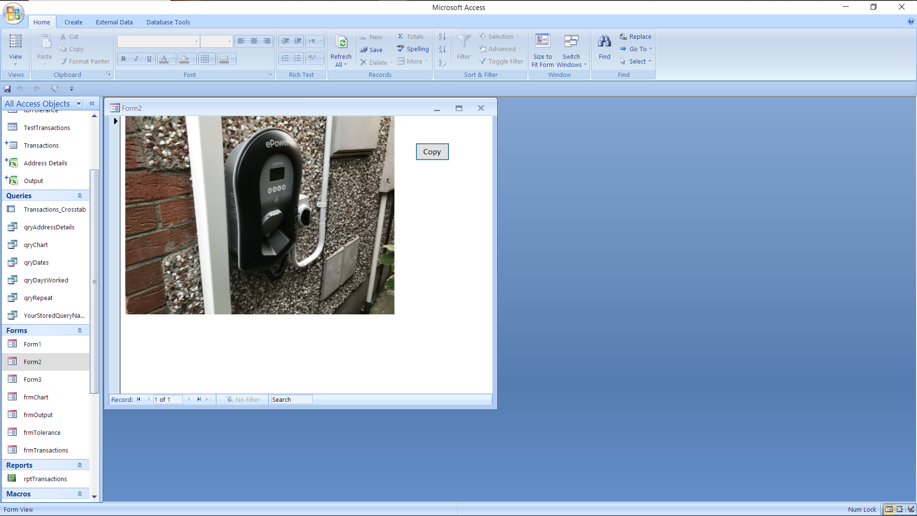Collapse the Queries group
The width and height of the screenshot is (917, 516).
(x=80, y=196)
